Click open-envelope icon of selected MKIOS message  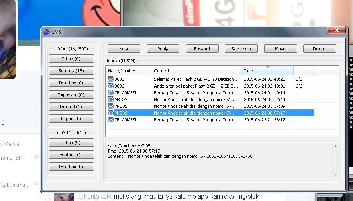click(111, 113)
